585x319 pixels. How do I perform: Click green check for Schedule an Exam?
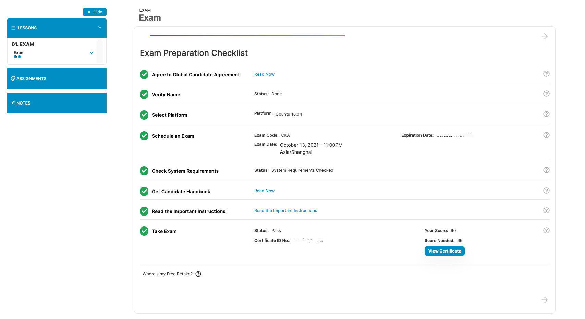[144, 136]
